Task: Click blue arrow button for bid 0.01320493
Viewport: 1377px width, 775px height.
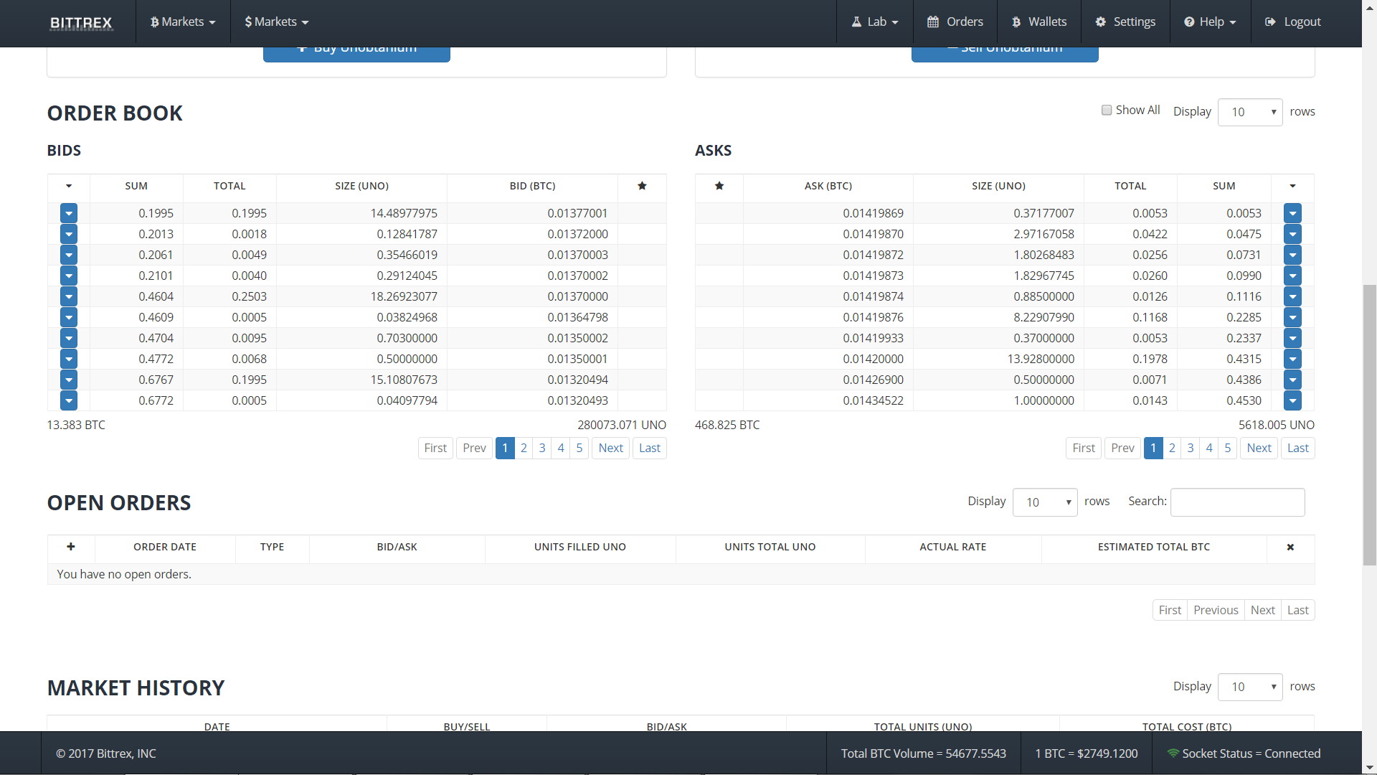Action: (69, 400)
